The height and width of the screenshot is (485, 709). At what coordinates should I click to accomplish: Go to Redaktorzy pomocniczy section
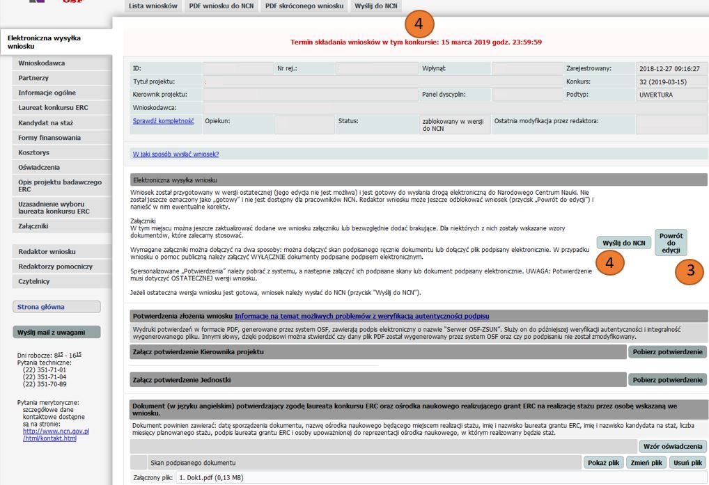[x=62, y=267]
